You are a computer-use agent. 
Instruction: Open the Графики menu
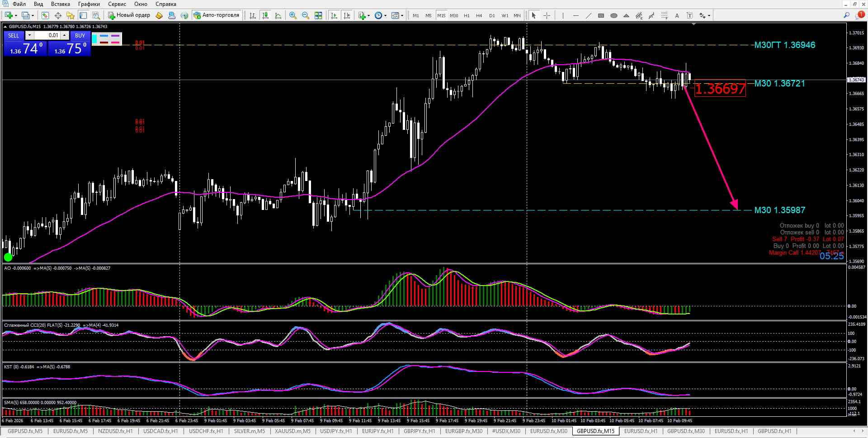click(89, 4)
